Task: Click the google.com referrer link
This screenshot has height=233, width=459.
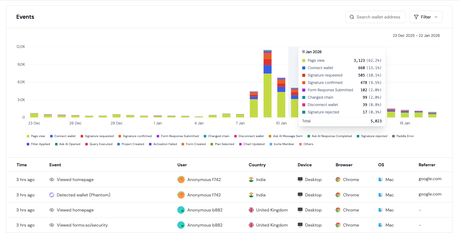Action: pyautogui.click(x=430, y=178)
